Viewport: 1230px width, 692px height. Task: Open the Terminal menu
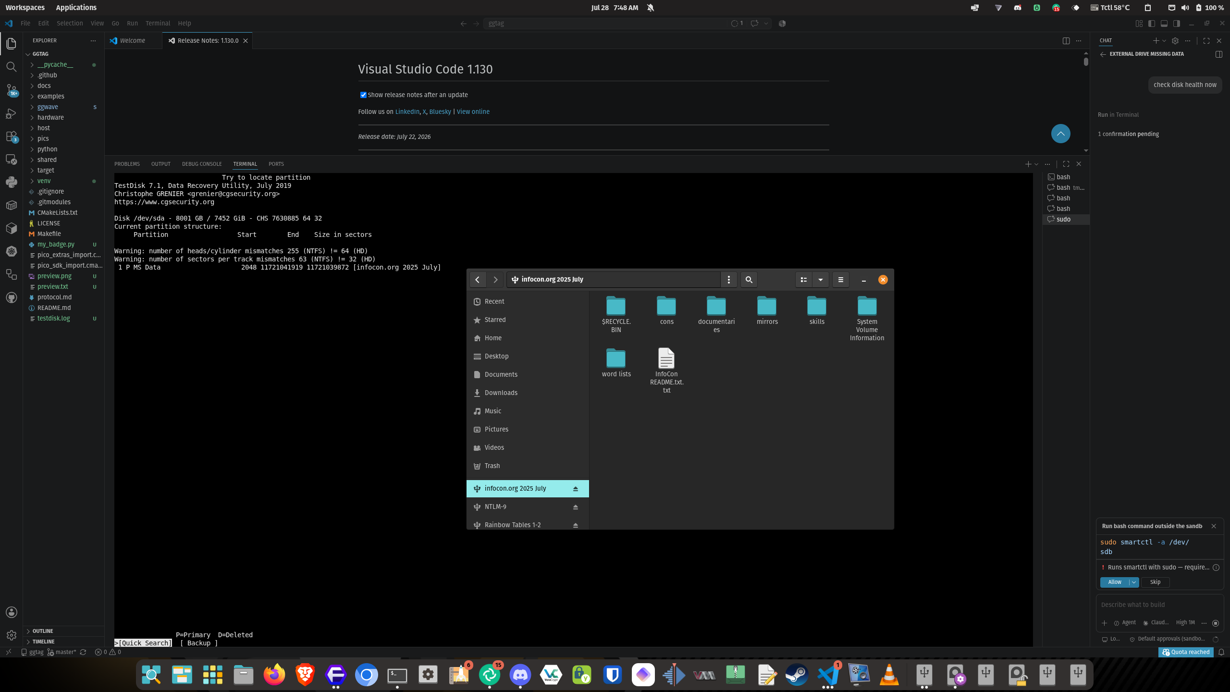click(x=158, y=24)
